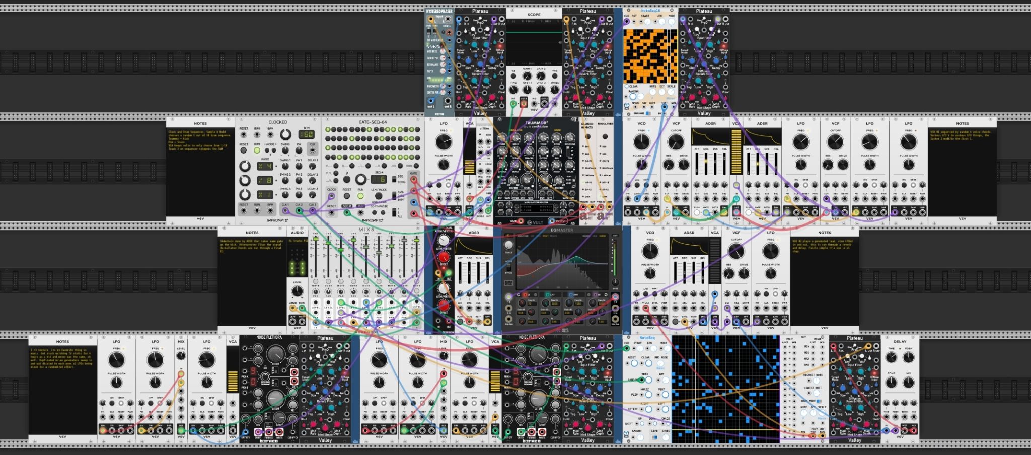
Task: Click the Clocked RESET button
Action: click(244, 150)
